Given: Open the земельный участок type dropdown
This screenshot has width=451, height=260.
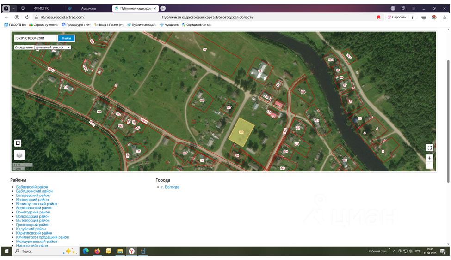Looking at the screenshot, I should (53, 47).
